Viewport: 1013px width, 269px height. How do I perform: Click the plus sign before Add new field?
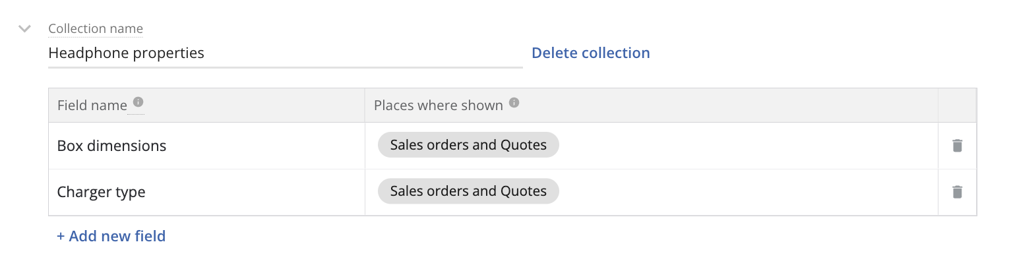tap(61, 236)
